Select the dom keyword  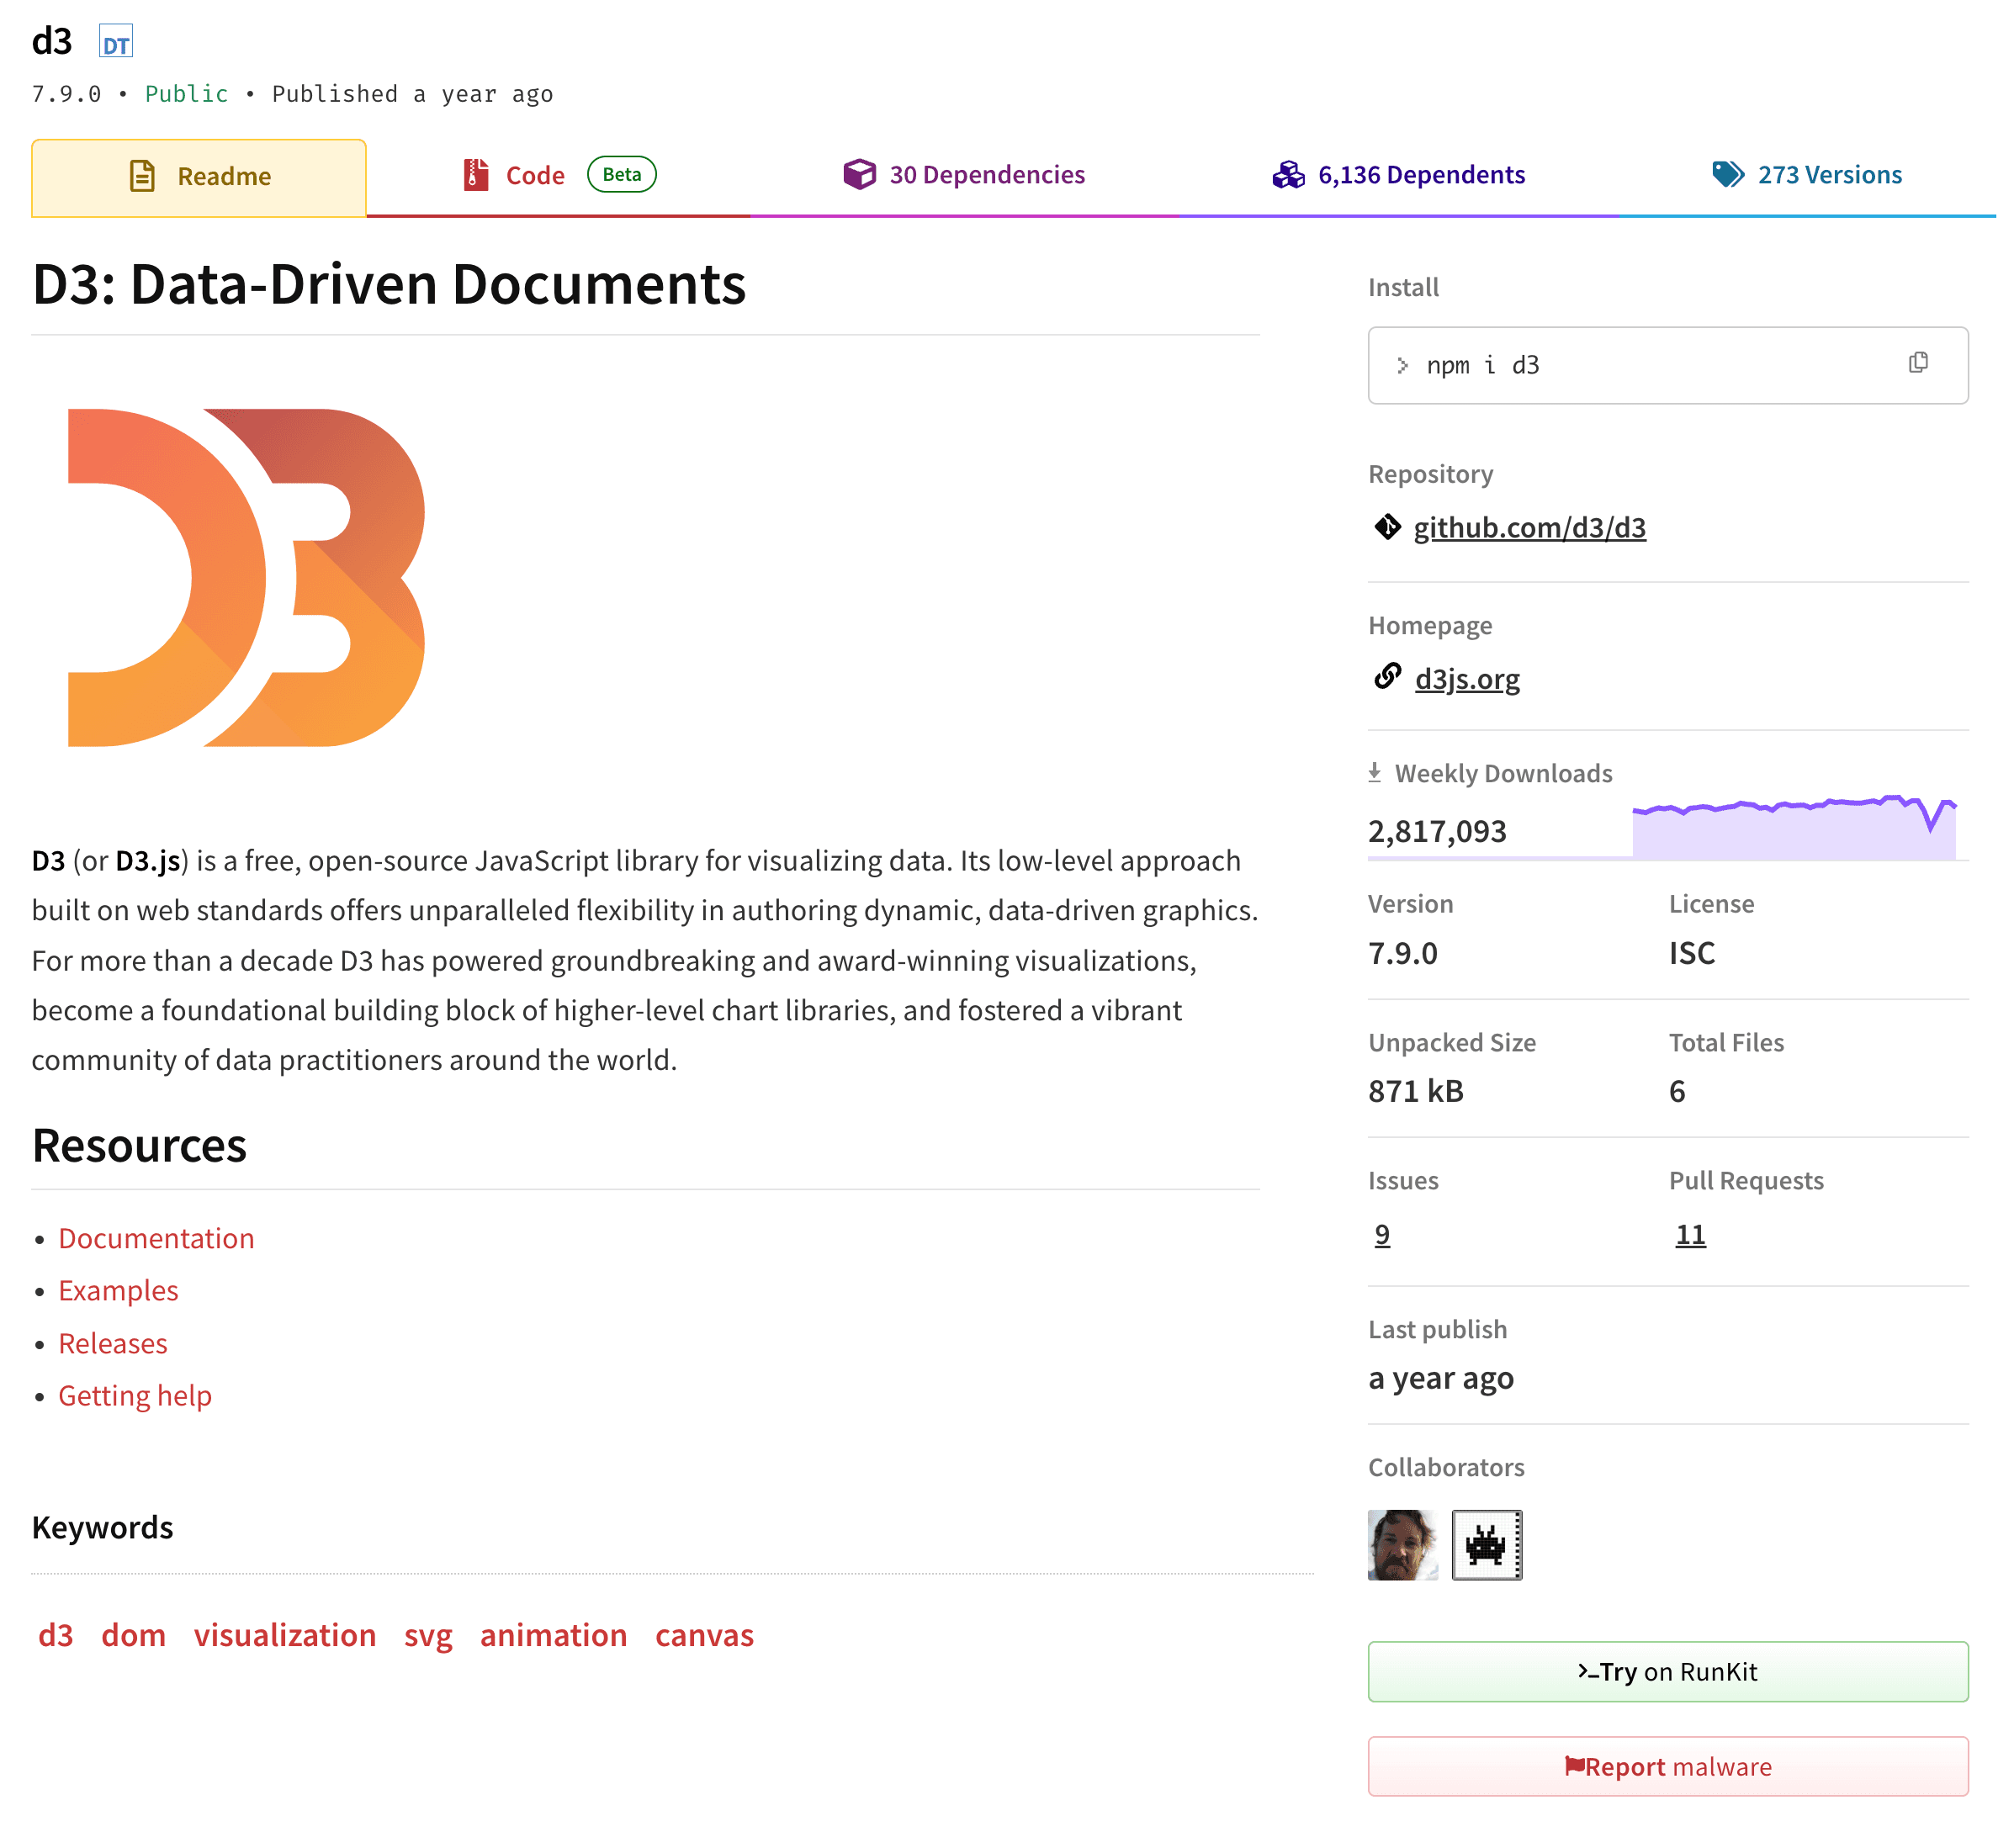[133, 1635]
